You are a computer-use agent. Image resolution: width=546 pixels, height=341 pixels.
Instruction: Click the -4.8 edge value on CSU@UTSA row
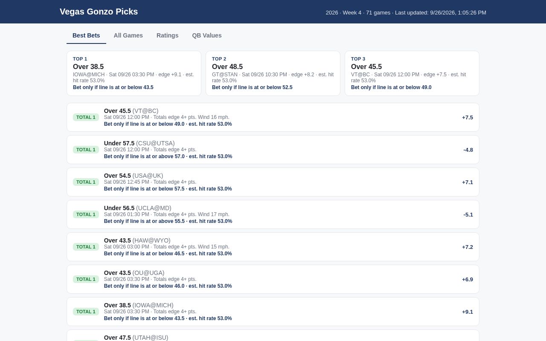click(x=468, y=150)
